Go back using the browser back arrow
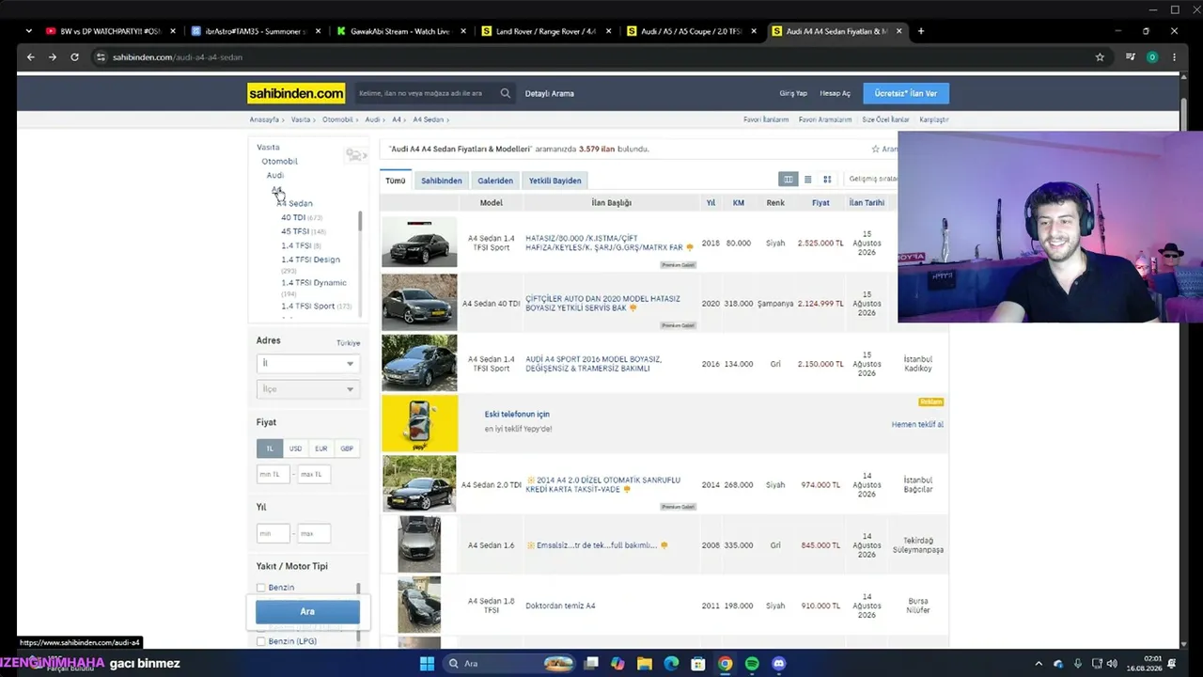1203x677 pixels. [30, 57]
